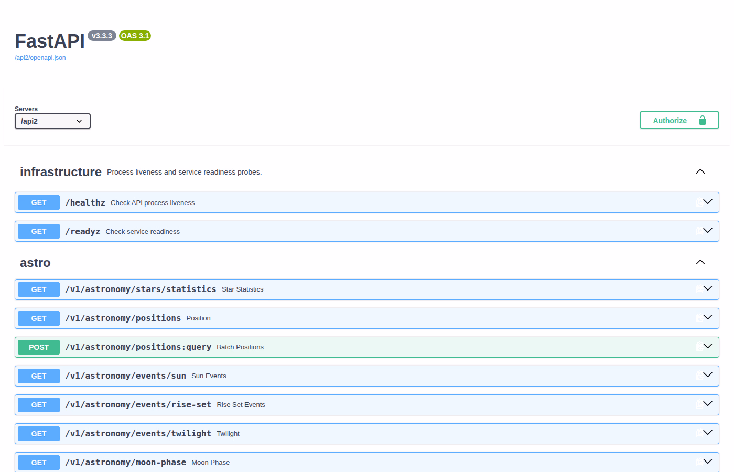Copy the positions:query path to clipboard
This screenshot has width=734, height=472.
click(699, 347)
